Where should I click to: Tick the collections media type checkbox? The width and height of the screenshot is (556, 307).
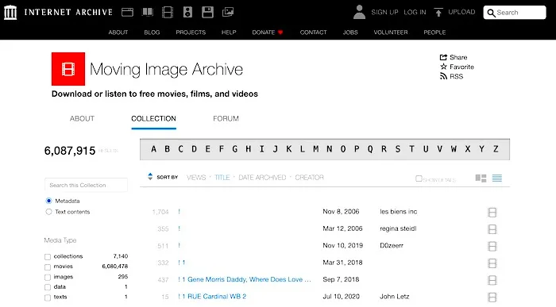pyautogui.click(x=48, y=257)
